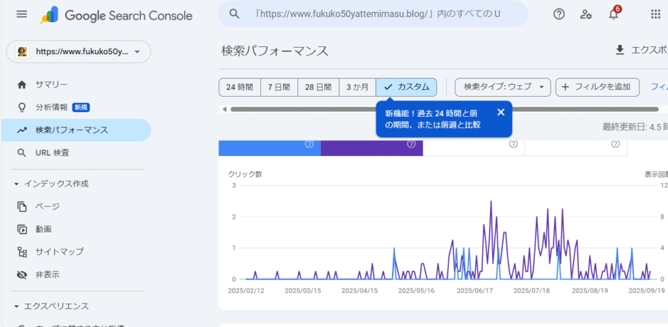The image size is (668, 327).
Task: Open the property selector dropdown
Action: click(78, 52)
